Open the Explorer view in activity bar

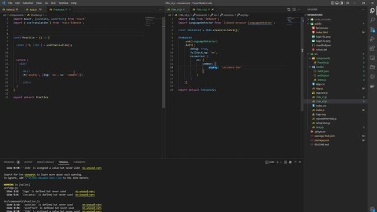(x=372, y=11)
